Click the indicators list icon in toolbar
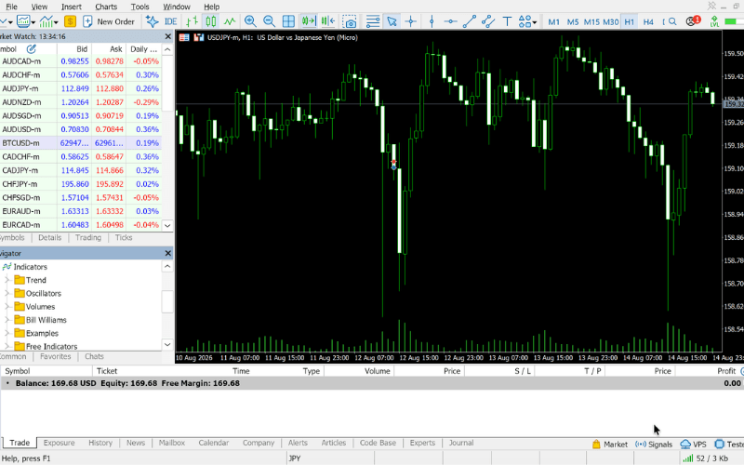The image size is (744, 465). 48,21
